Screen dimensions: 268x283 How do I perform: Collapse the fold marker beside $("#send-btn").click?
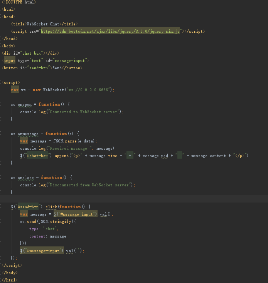coord(0,206)
